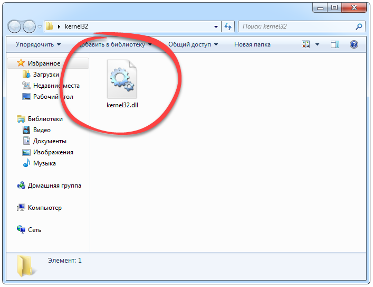Click the Музыка note icon
Image resolution: width=373 pixels, height=287 pixels.
click(x=26, y=163)
